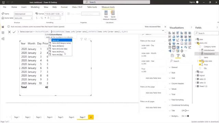Cancel the formula with the X icon
219x123 pixels.
point(9,32)
